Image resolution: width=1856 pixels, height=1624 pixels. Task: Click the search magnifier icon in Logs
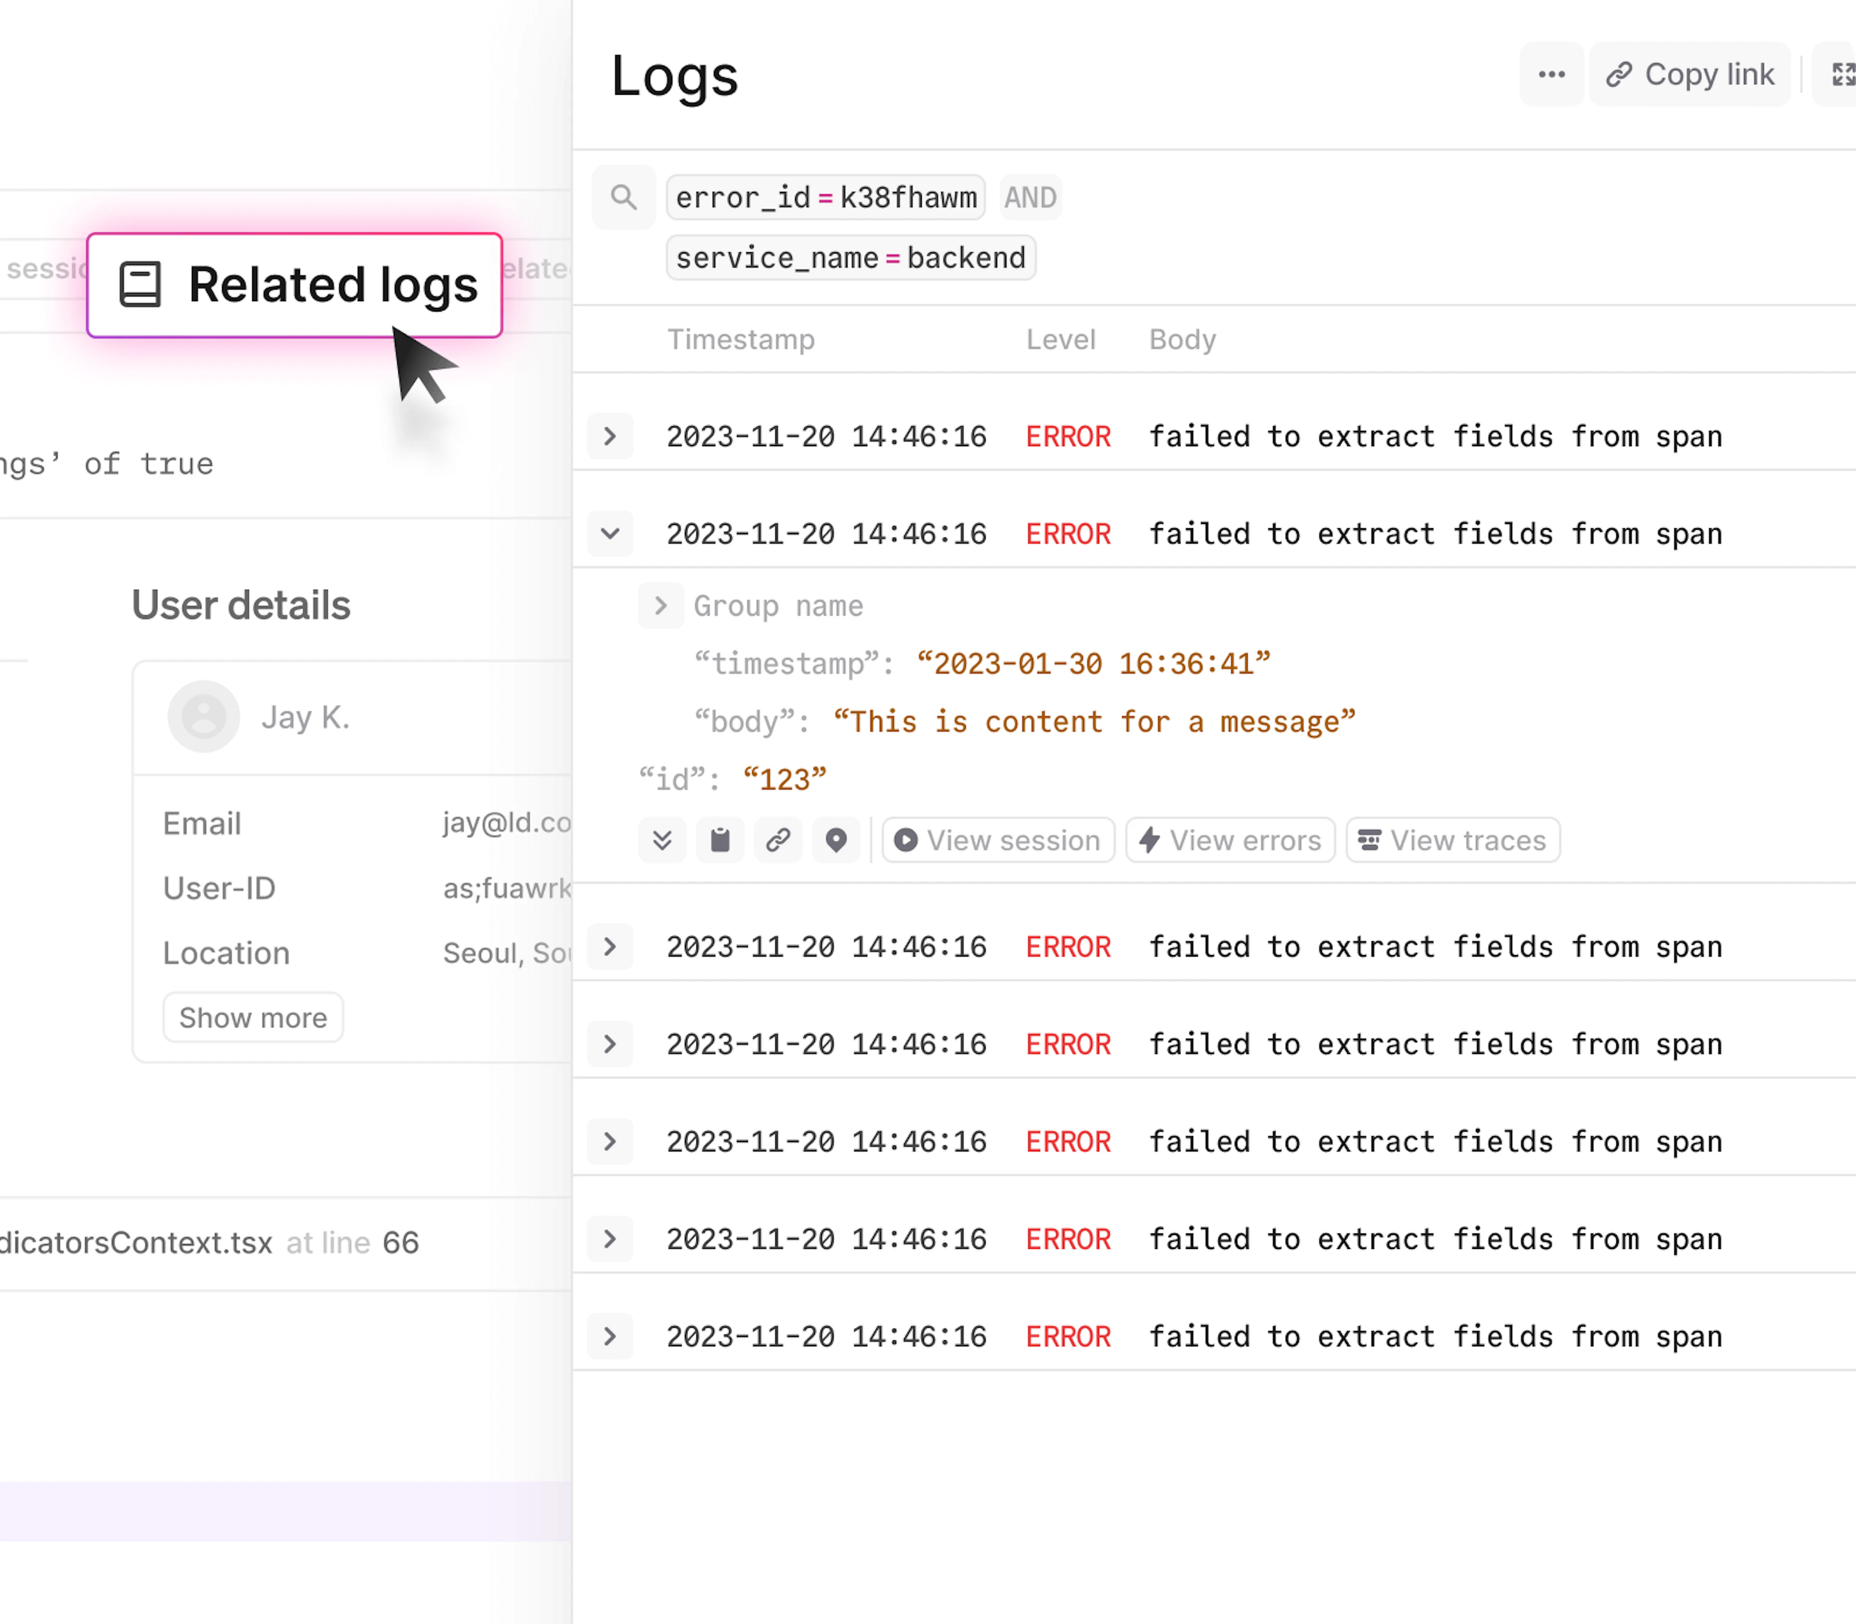point(623,197)
